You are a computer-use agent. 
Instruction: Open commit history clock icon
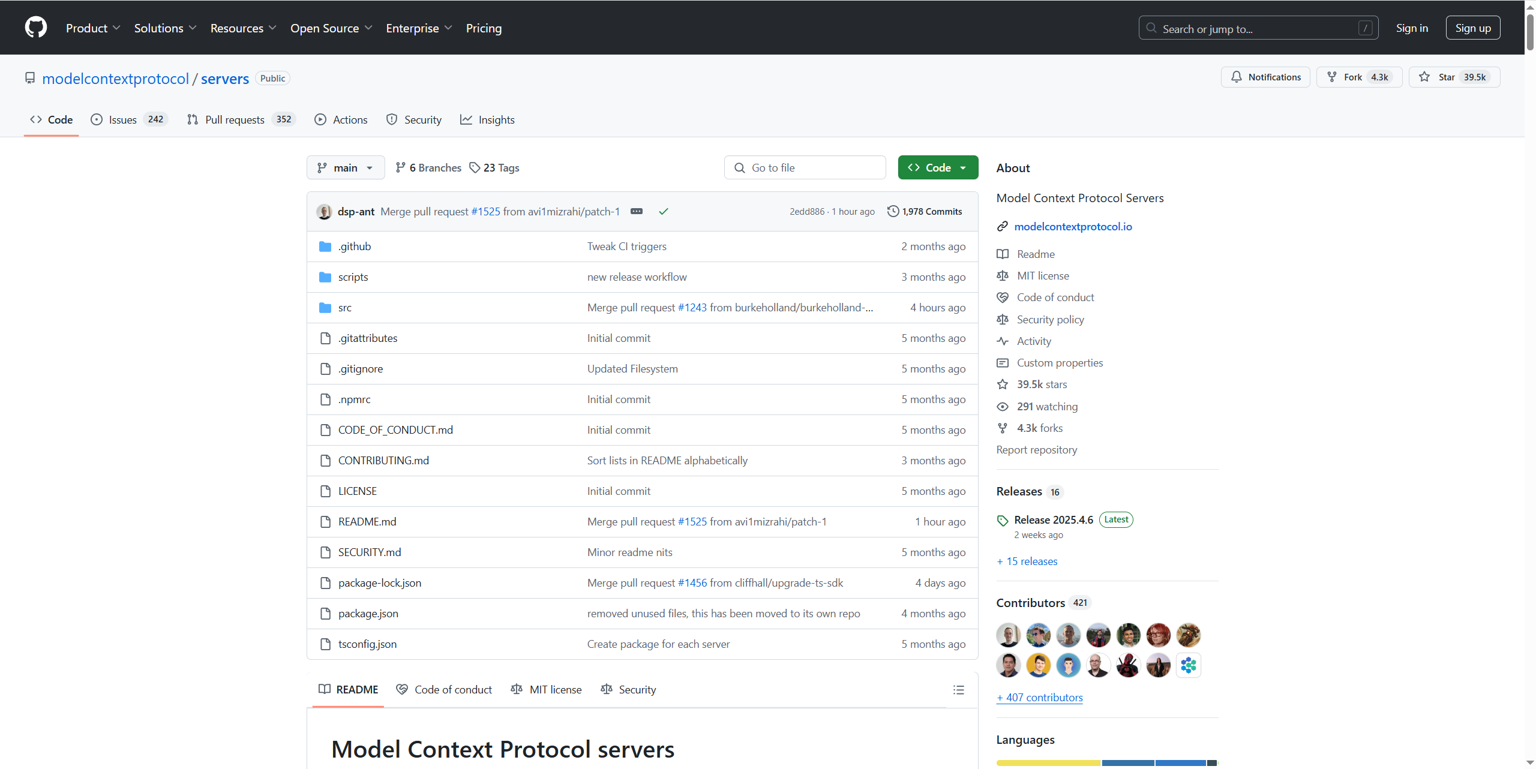tap(893, 211)
